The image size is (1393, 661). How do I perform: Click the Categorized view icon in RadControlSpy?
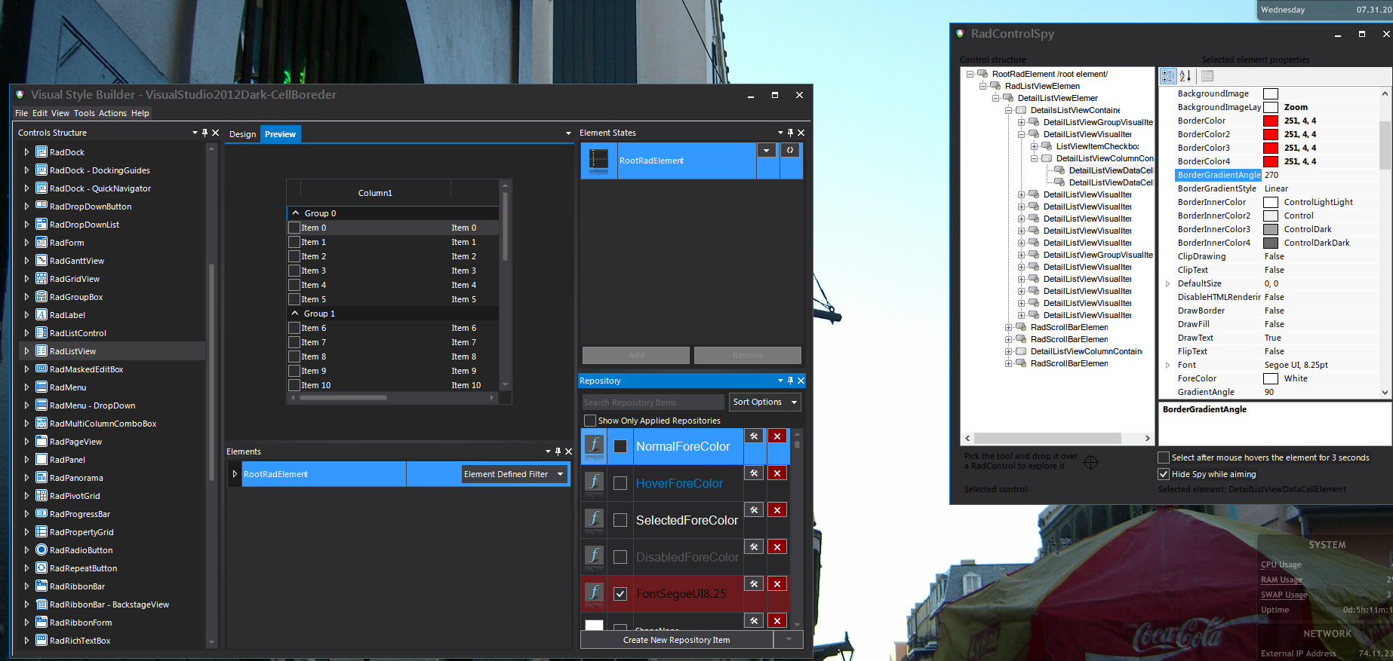[1168, 76]
